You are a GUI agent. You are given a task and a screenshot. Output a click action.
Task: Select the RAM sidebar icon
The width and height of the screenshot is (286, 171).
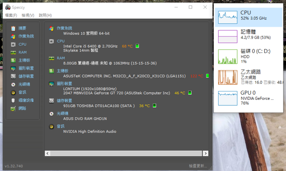[13, 52]
